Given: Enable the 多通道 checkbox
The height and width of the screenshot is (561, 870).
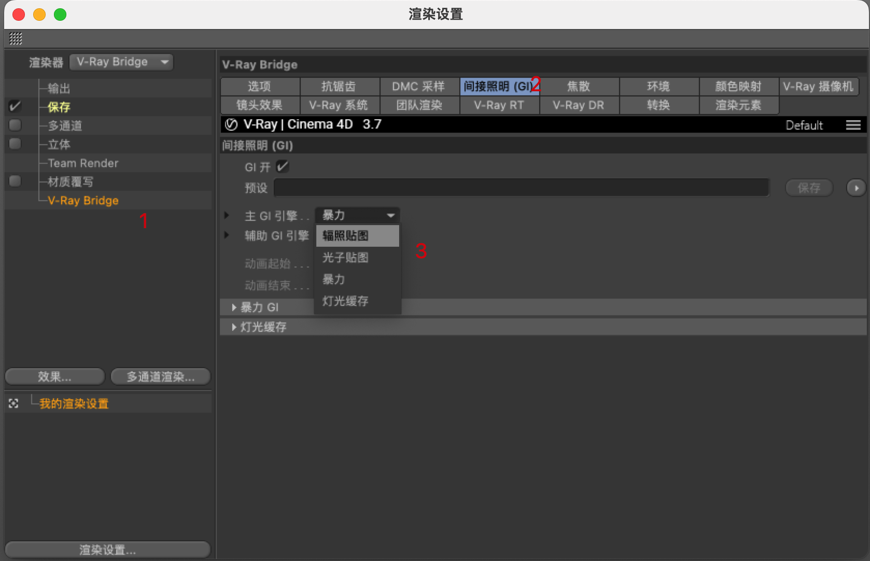Looking at the screenshot, I should point(15,125).
